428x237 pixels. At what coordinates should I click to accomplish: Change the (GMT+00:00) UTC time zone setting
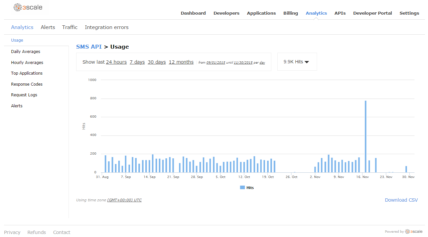(124, 200)
